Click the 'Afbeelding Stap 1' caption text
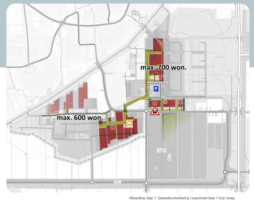Viewport: 254px width, 203px height. pyautogui.click(x=181, y=198)
